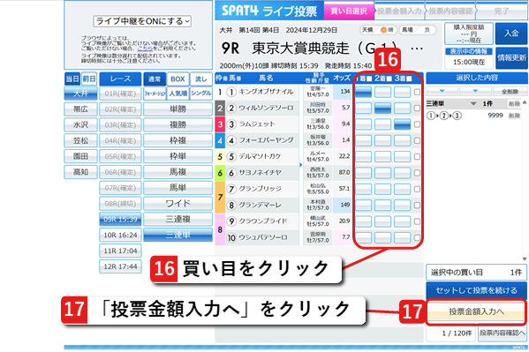Screen dimensions: 529x352
Task: Select the 3rd-place cell for horse 10 ウシュバテソーロ
Action: pyautogui.click(x=402, y=237)
